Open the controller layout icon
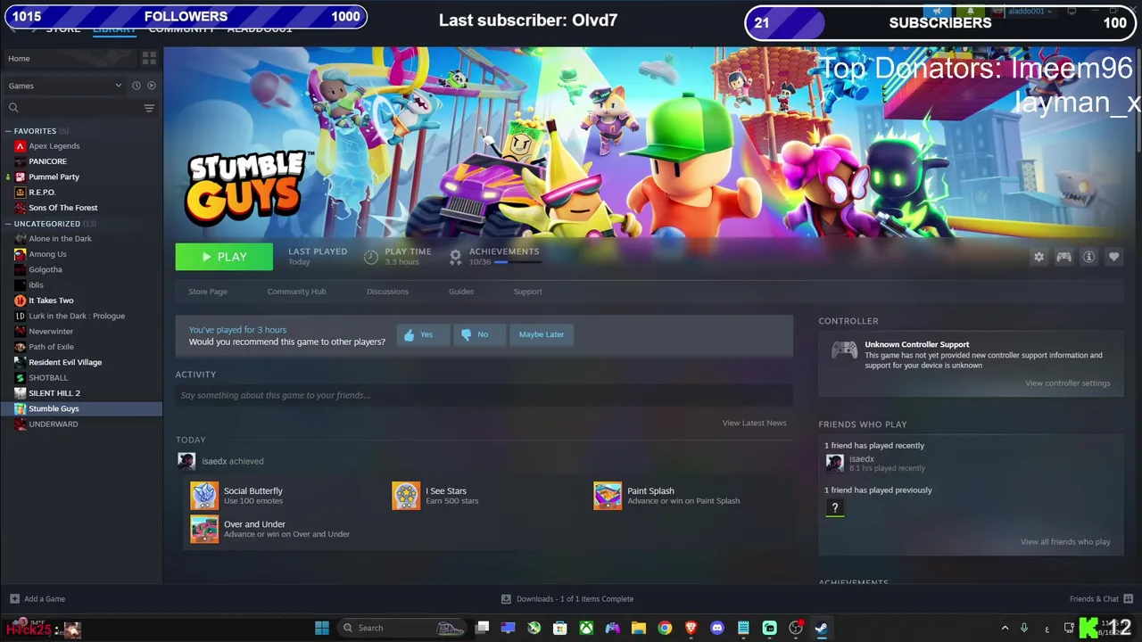Screen dimensions: 1142x642 [x=1063, y=257]
